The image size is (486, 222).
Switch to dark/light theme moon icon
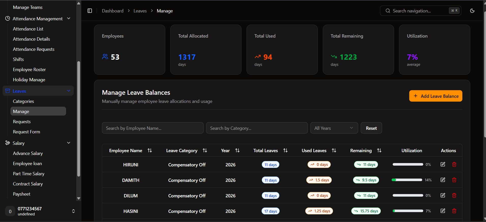pyautogui.click(x=472, y=11)
